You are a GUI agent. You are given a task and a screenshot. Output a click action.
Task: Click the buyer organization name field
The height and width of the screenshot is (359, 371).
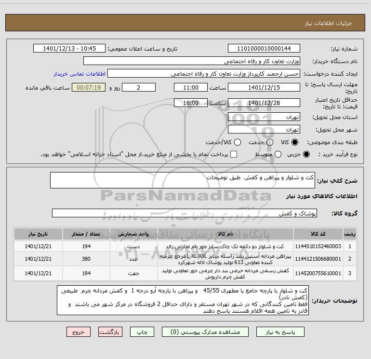192,61
